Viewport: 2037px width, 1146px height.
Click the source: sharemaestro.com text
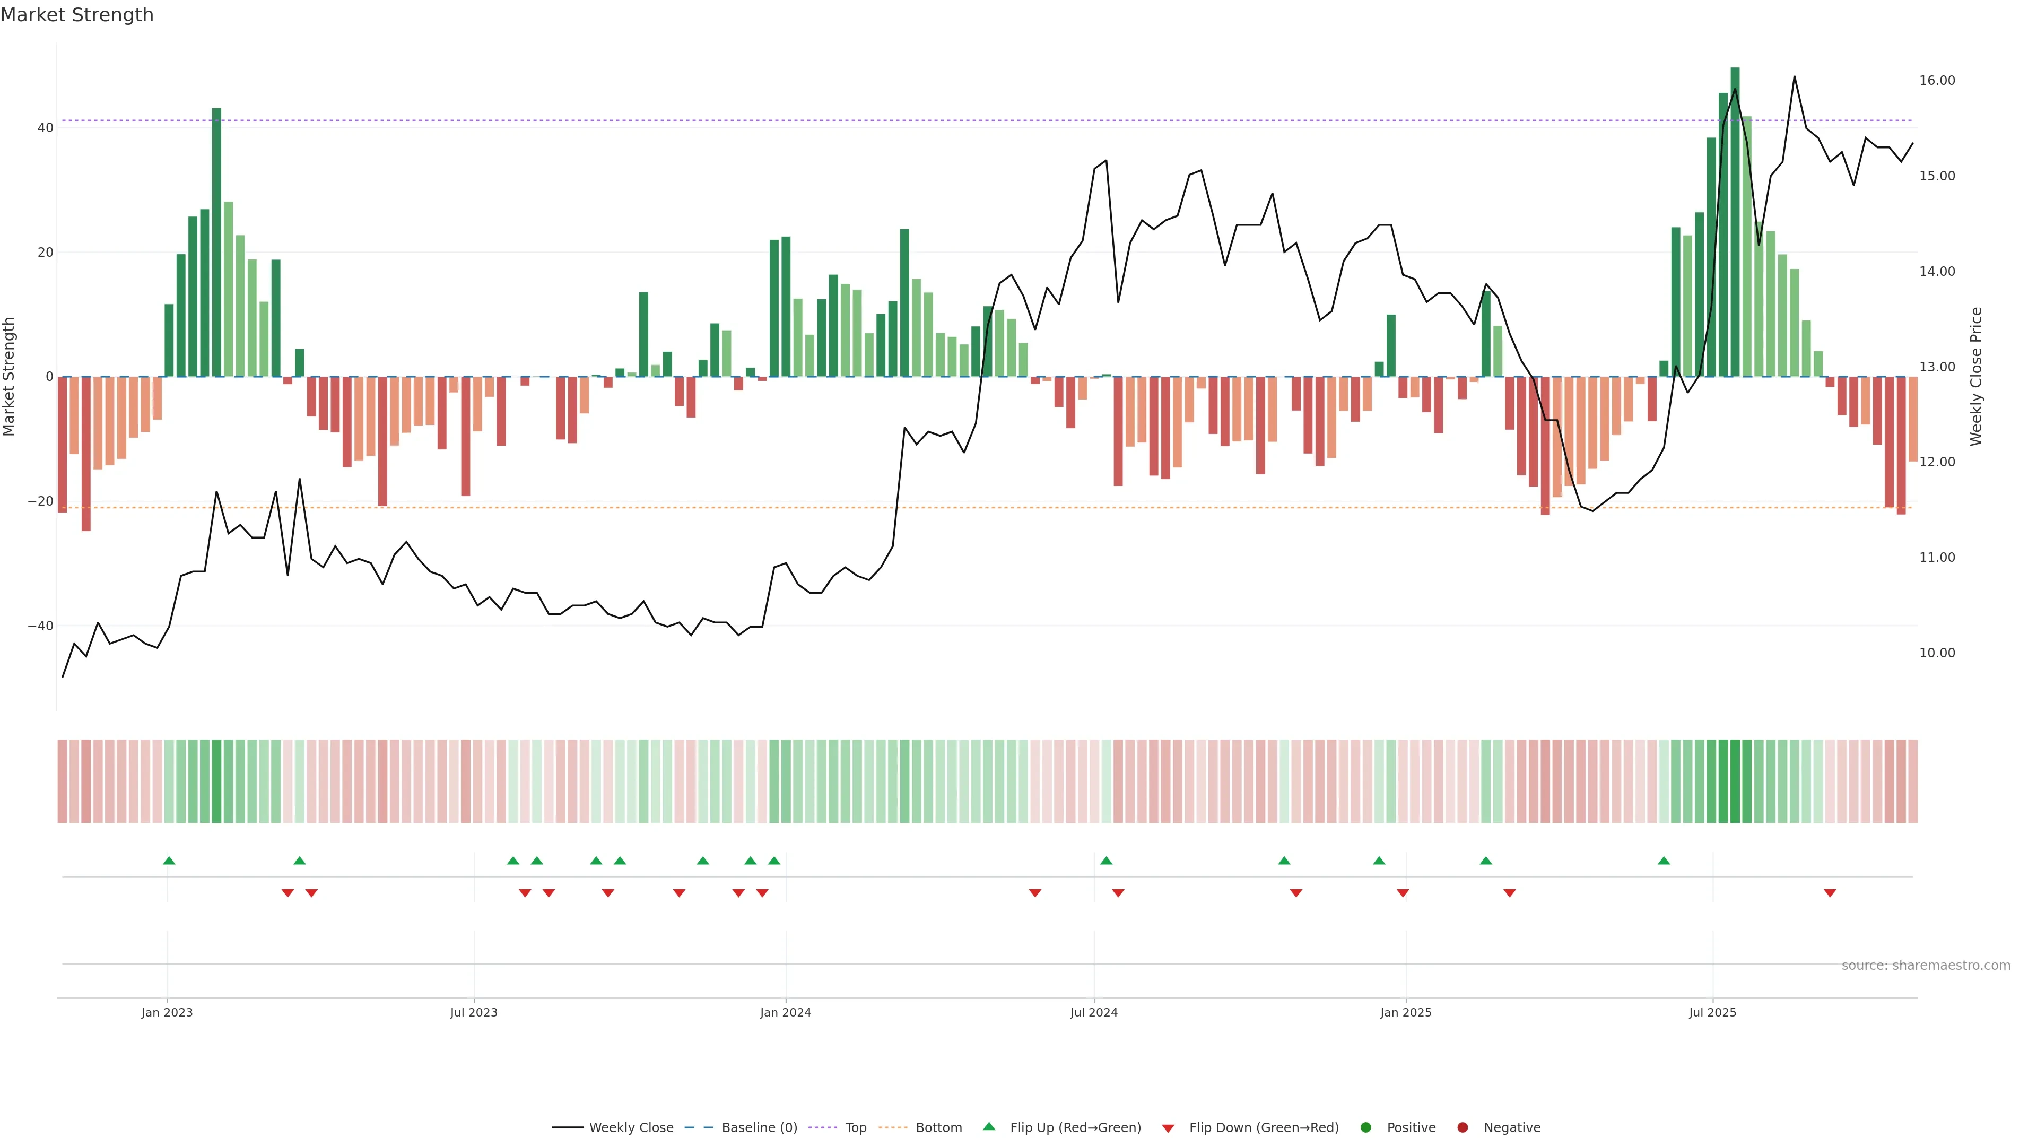[1926, 966]
